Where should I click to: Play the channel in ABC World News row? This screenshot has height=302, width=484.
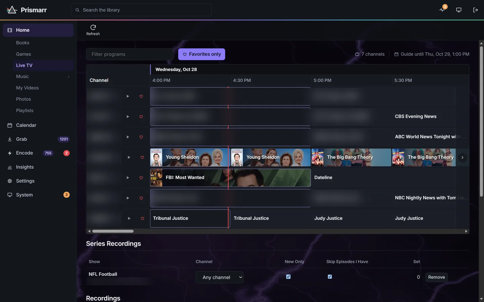click(x=128, y=137)
